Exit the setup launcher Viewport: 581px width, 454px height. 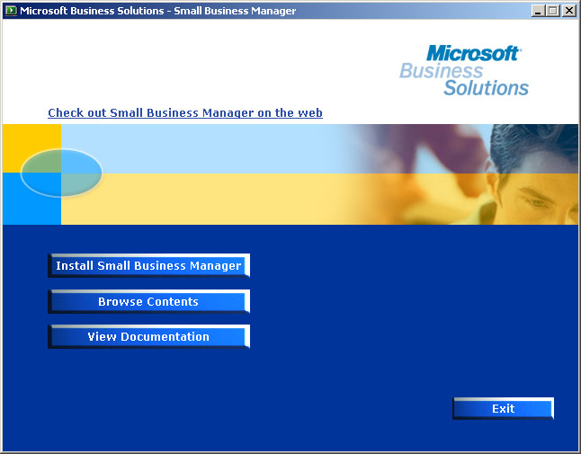pos(503,408)
